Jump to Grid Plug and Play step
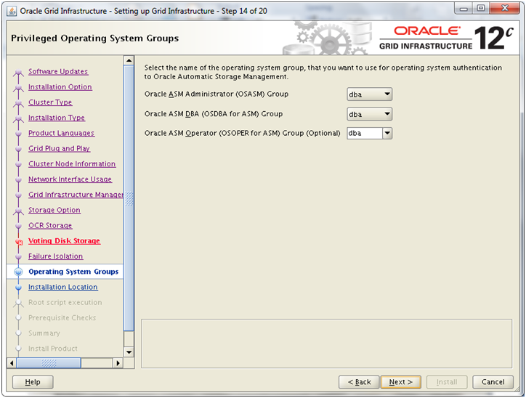526x398 pixels. (x=59, y=149)
